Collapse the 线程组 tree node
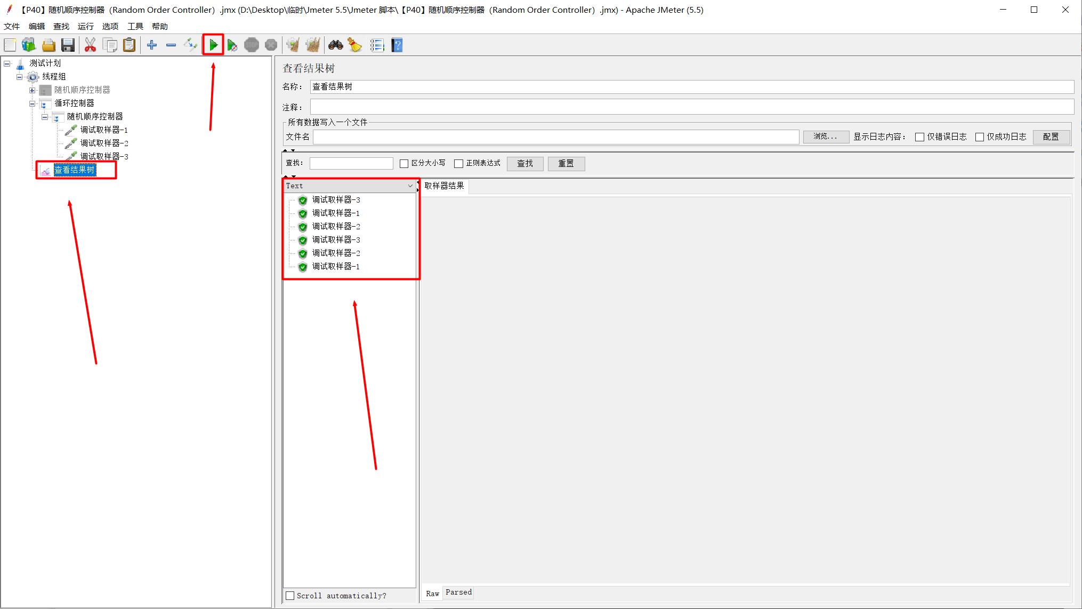Viewport: 1082px width, 609px height. tap(20, 77)
